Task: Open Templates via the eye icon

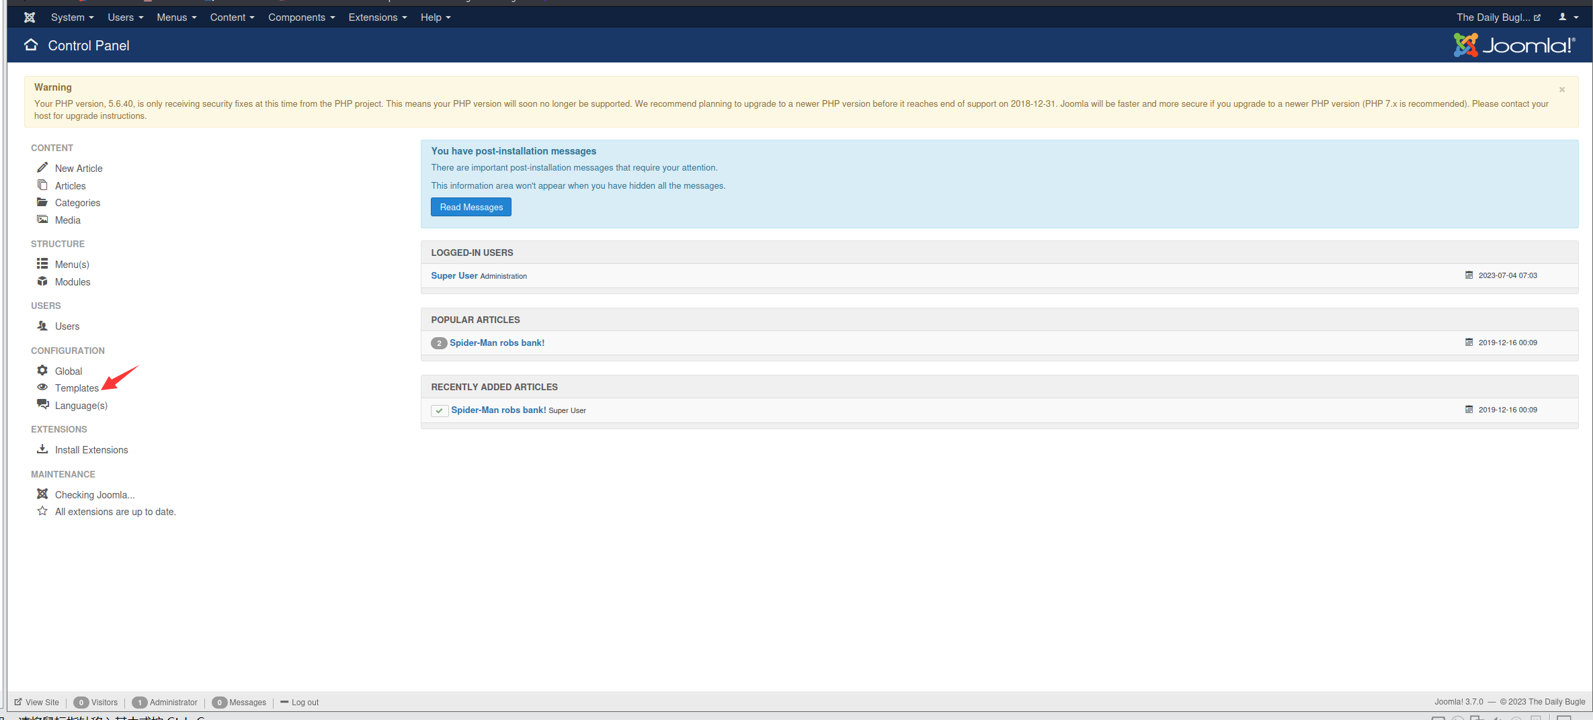Action: pyautogui.click(x=42, y=388)
